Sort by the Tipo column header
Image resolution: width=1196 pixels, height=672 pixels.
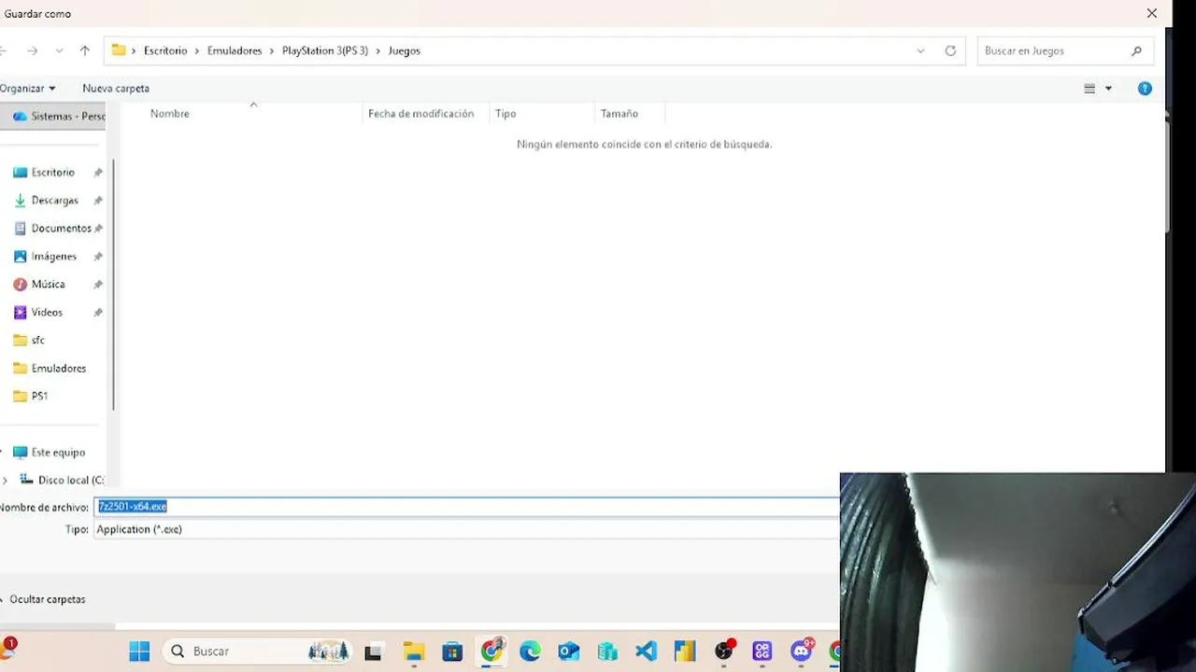(505, 113)
